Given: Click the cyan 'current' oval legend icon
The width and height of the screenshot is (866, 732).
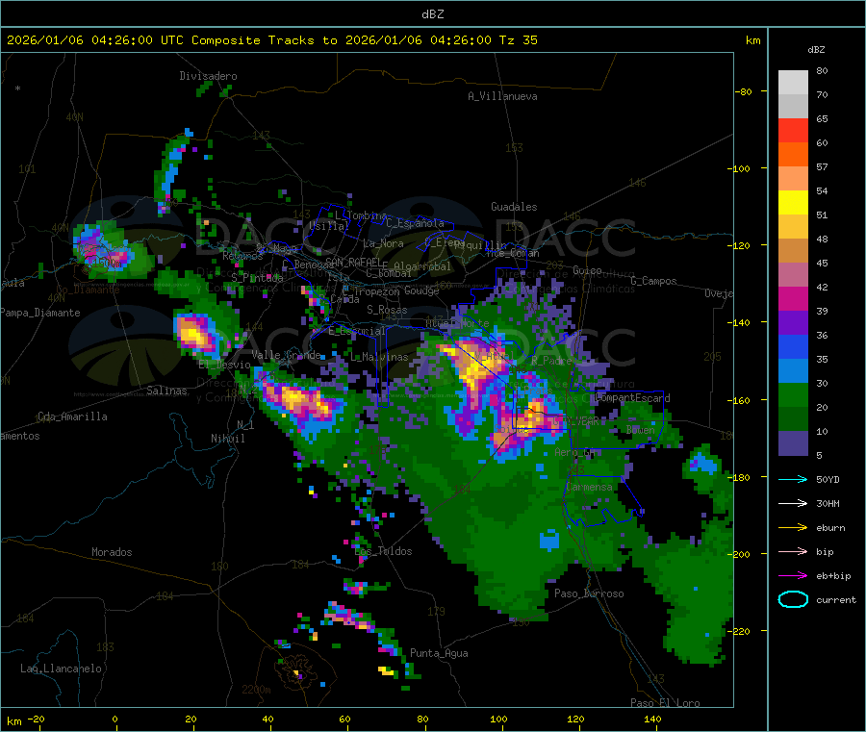Looking at the screenshot, I should 793,599.
